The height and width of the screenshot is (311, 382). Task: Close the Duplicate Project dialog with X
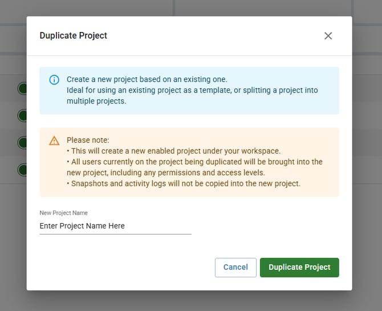(328, 36)
